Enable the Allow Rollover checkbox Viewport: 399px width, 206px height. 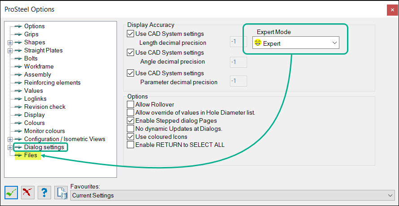pyautogui.click(x=130, y=104)
